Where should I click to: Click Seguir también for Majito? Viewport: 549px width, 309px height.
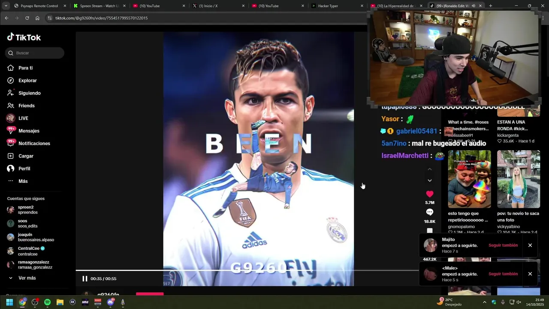503,245
